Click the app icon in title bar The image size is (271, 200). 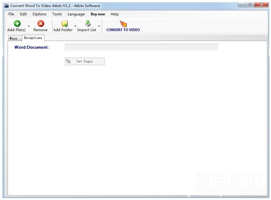pos(6,6)
